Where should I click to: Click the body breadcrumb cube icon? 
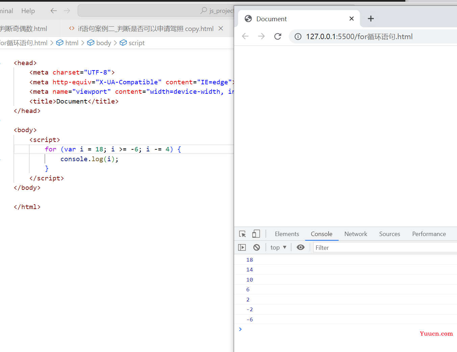(x=91, y=43)
